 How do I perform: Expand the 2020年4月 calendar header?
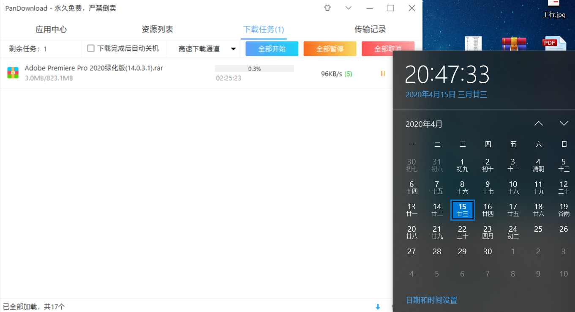click(x=424, y=124)
